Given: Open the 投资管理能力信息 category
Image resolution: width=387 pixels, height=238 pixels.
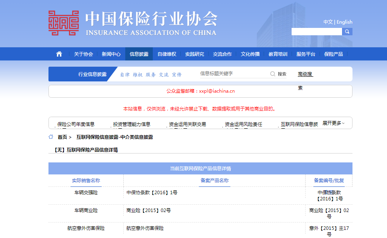Looking at the screenshot, I should 131,124.
